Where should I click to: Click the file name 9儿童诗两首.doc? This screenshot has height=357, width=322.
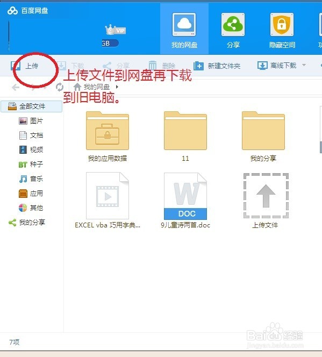point(185,225)
